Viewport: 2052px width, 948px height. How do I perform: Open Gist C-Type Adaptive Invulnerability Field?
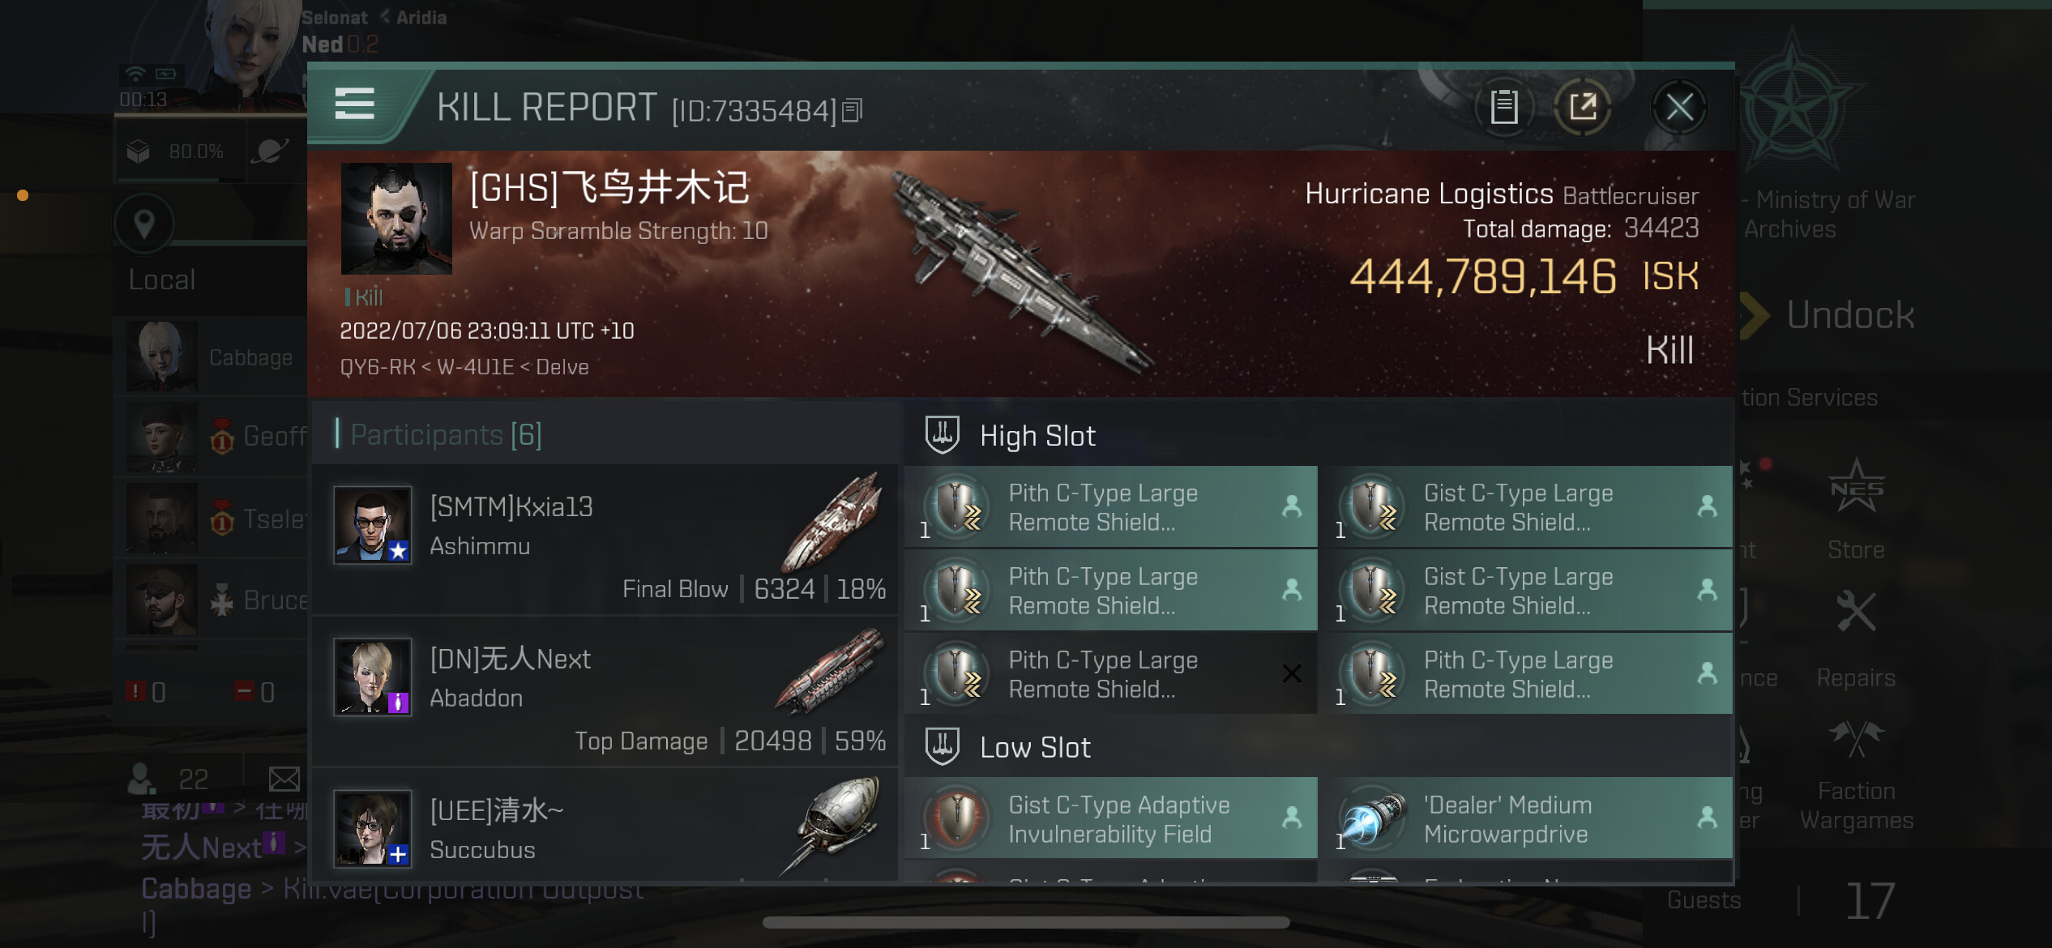pyautogui.click(x=1110, y=818)
